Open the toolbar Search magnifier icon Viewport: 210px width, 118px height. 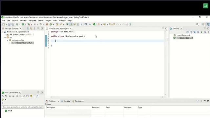(198, 24)
